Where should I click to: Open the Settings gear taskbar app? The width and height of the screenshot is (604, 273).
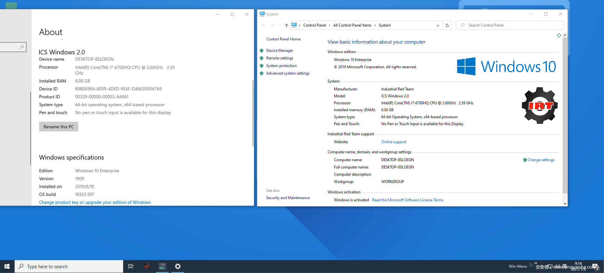pyautogui.click(x=178, y=266)
